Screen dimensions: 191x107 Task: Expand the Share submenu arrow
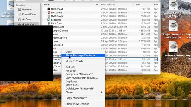click(102, 92)
